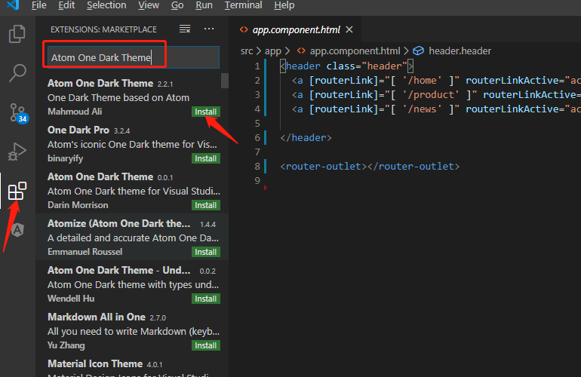Click the closing </header> tag on line 6
Screen dimensions: 581x377
[306, 138]
